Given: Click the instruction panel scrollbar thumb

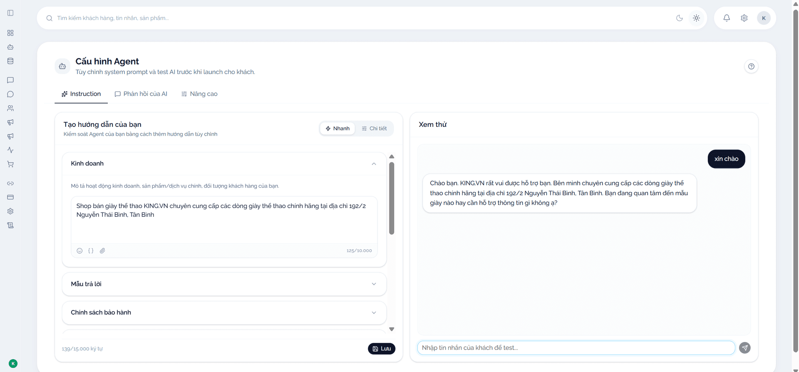Looking at the screenshot, I should click(x=392, y=198).
